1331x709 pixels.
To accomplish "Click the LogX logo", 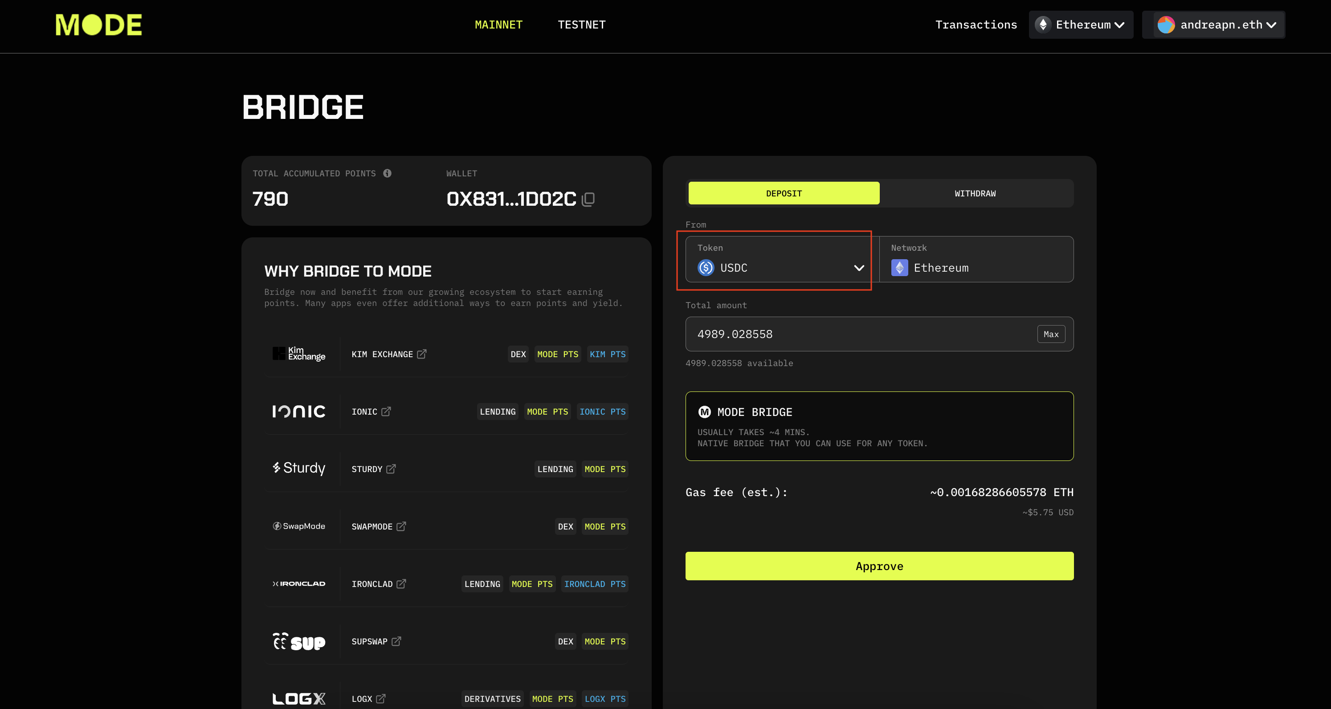I will (x=298, y=699).
